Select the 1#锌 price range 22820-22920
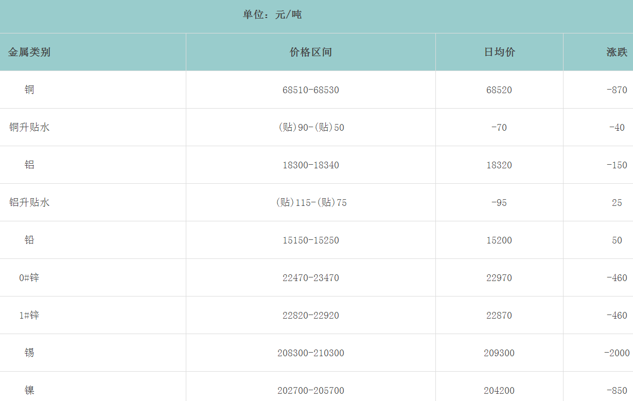 coord(311,316)
